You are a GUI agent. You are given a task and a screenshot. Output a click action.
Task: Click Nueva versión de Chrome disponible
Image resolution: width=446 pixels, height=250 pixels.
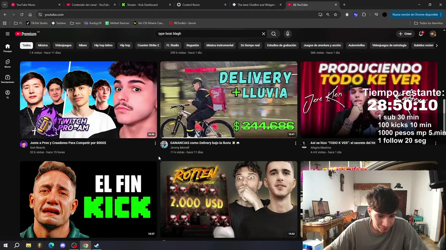coord(415,15)
